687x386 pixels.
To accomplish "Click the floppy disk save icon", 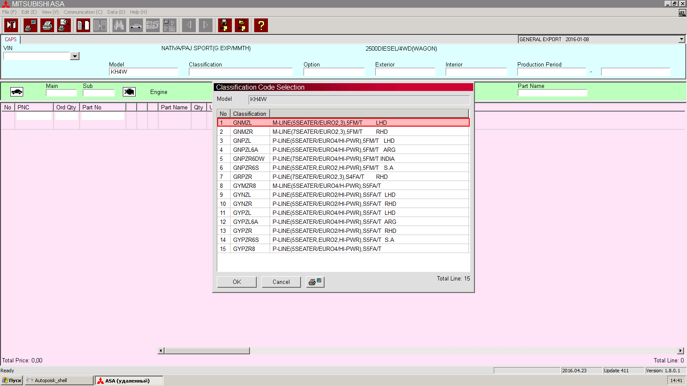I will pyautogui.click(x=225, y=25).
